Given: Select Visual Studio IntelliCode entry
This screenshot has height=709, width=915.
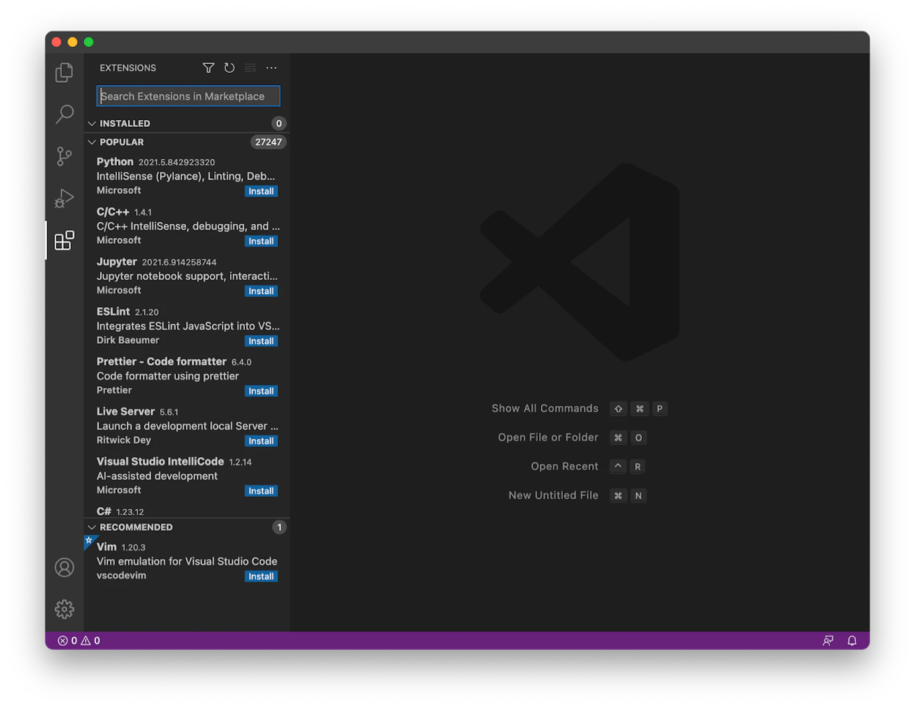Looking at the screenshot, I should pos(187,476).
